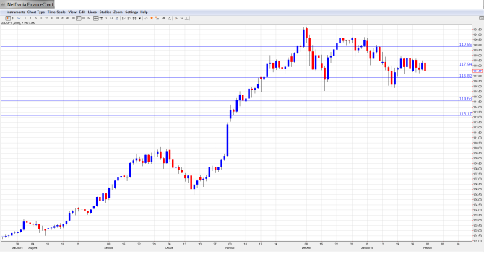Open the Studies menu

tap(105, 12)
